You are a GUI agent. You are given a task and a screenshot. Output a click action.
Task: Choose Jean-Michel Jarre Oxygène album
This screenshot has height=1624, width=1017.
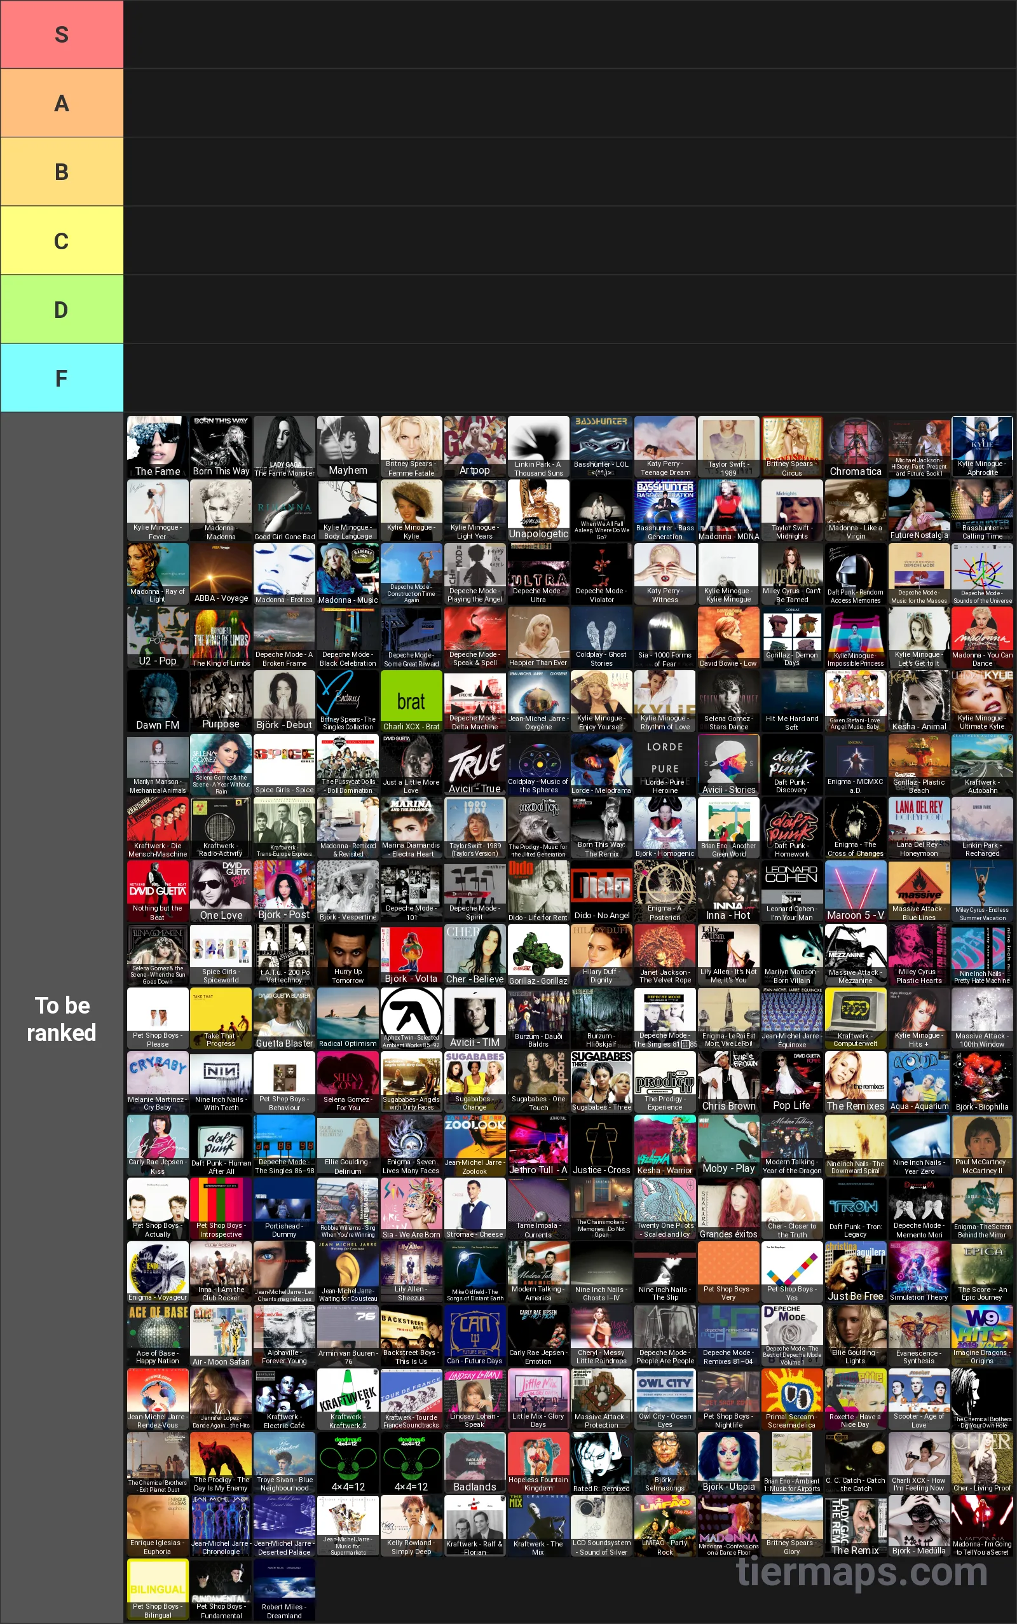pos(538,701)
